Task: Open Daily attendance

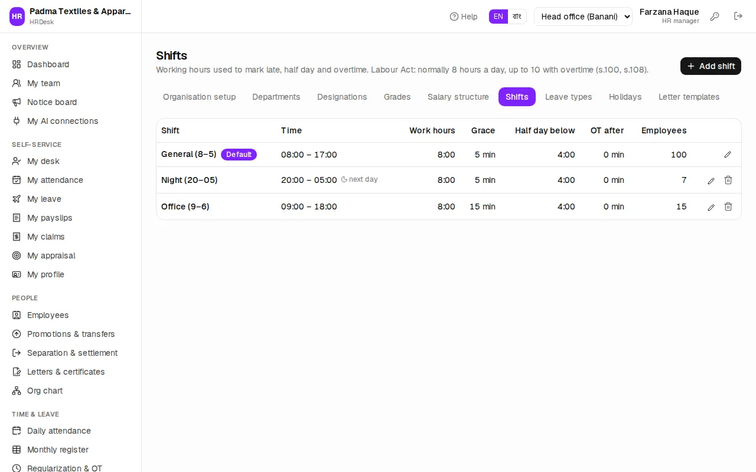Action: click(71, 431)
